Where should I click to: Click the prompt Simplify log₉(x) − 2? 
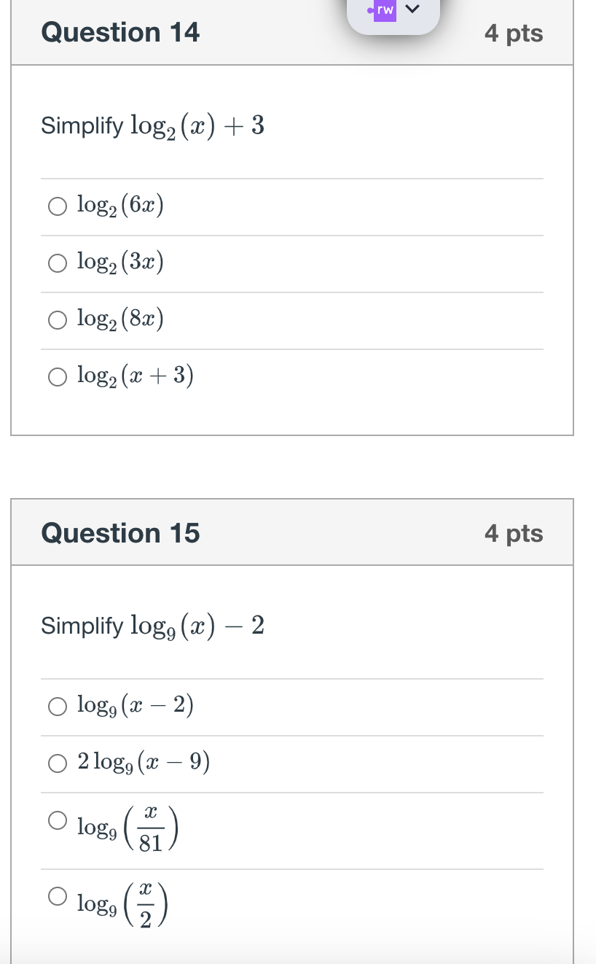point(152,625)
